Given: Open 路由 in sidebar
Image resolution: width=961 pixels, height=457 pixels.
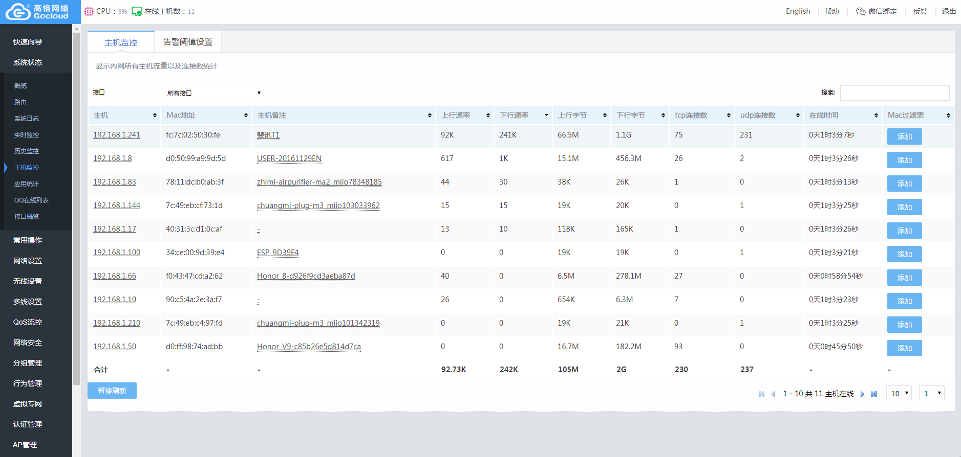Looking at the screenshot, I should [20, 102].
